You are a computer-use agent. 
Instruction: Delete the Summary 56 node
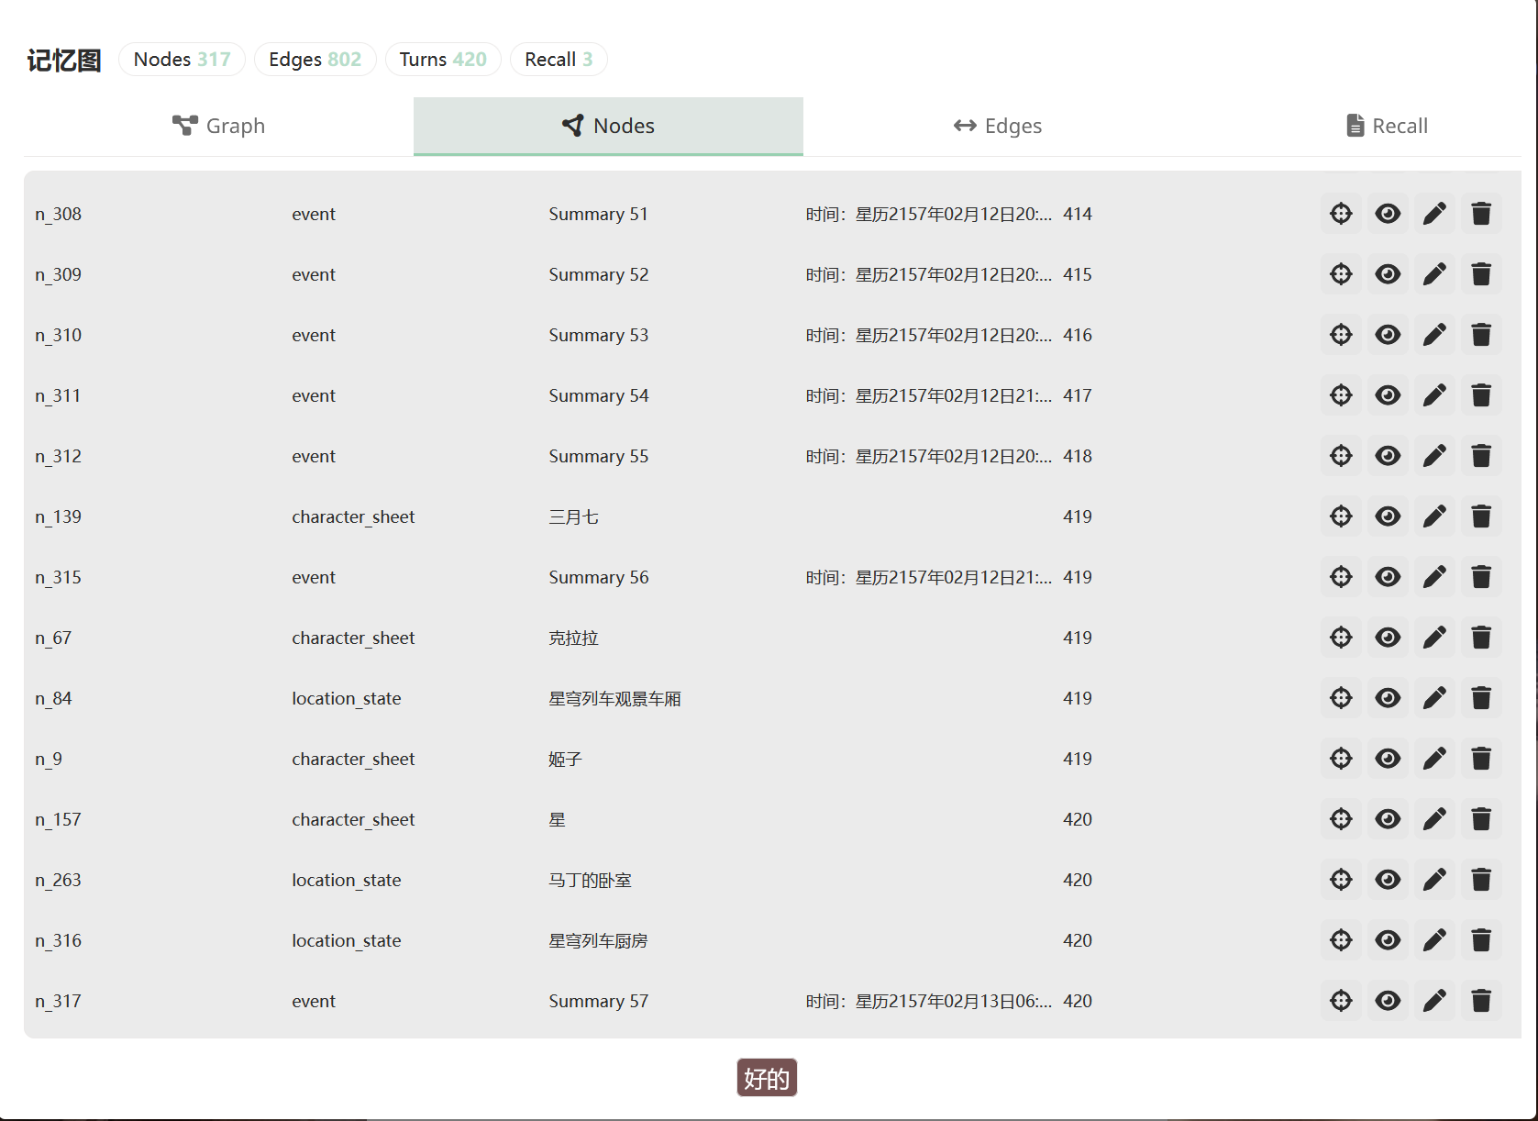[1481, 577]
